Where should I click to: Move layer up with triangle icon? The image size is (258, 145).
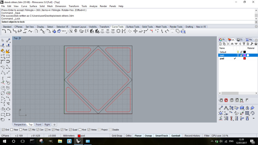pos(232,44)
